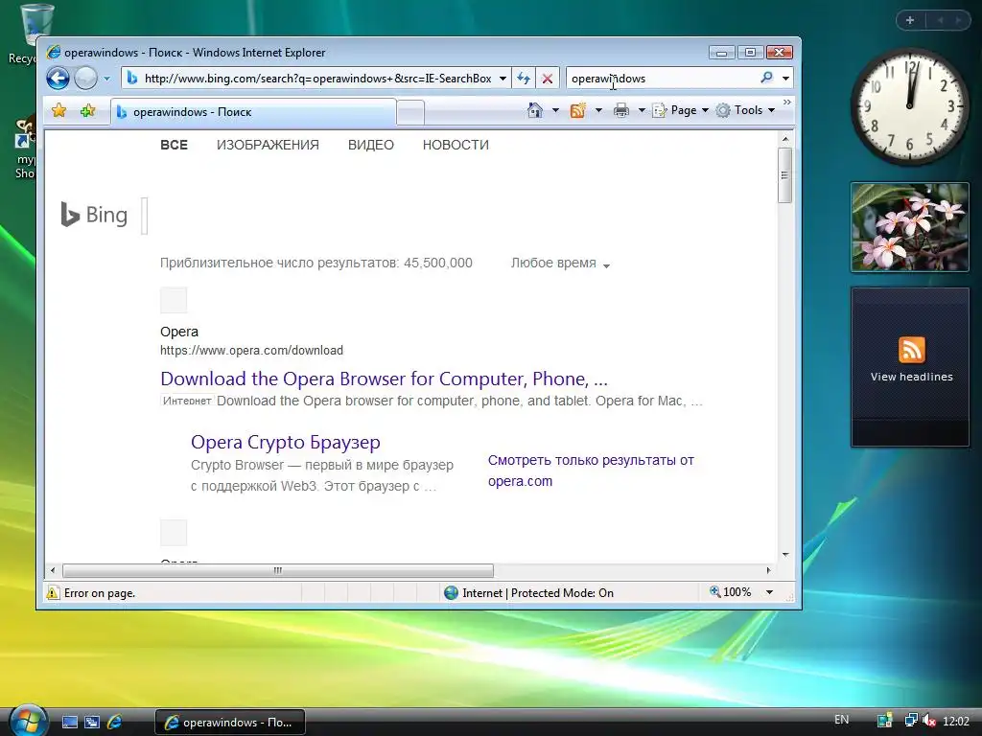Click the Error on page warning icon
Screen dimensions: 982x736
point(53,592)
